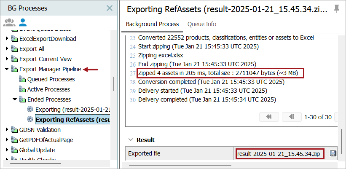346x169 pixels.
Task: Expand the ExcelExportDownload node
Action: pos(7,39)
